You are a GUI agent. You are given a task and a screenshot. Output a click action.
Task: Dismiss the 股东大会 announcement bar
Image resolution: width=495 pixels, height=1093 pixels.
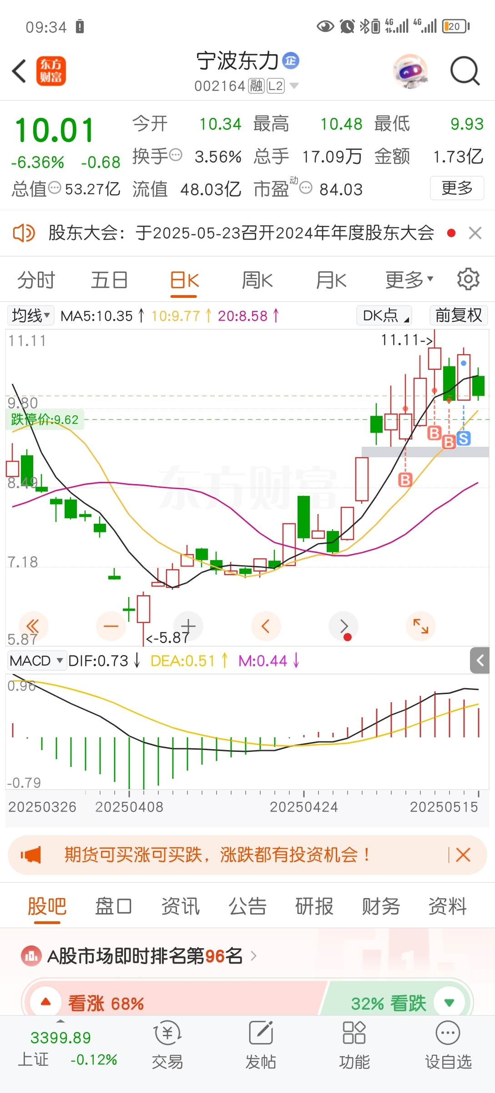coord(475,233)
